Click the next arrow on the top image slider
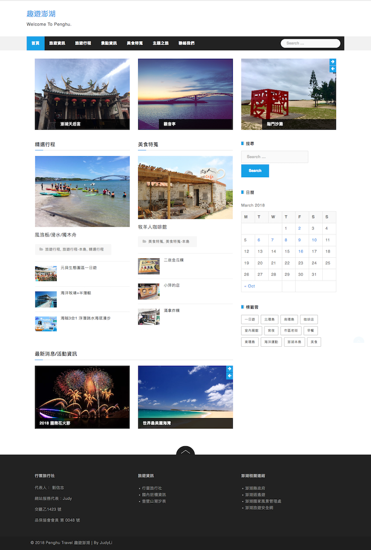 tap(332, 62)
